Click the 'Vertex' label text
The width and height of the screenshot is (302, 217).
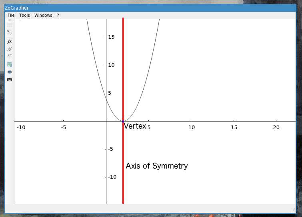click(135, 126)
